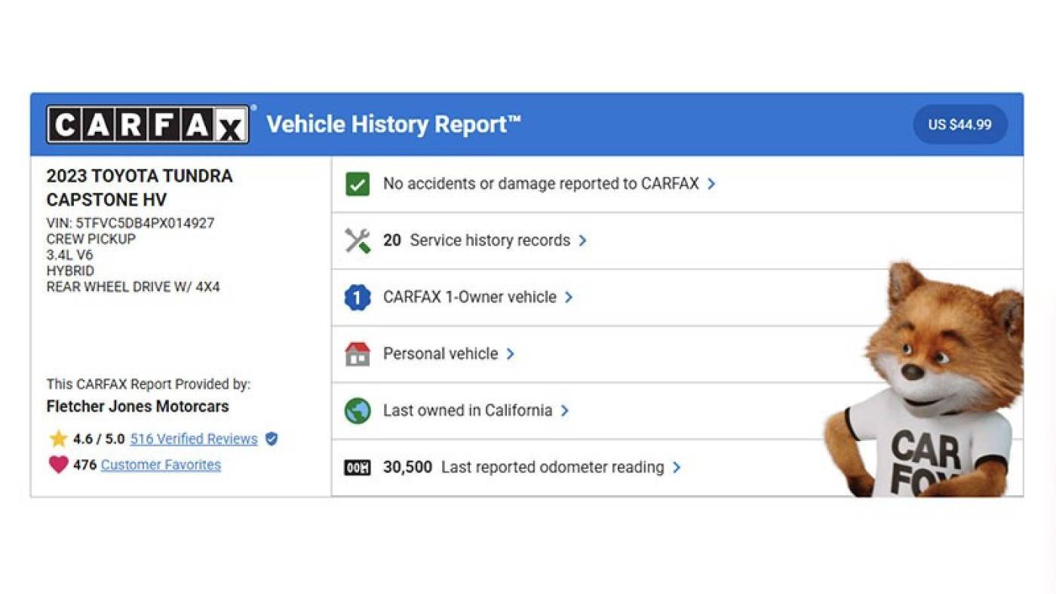This screenshot has height=594, width=1056.
Task: Expand the no accidents reported chevron
Action: click(x=711, y=184)
